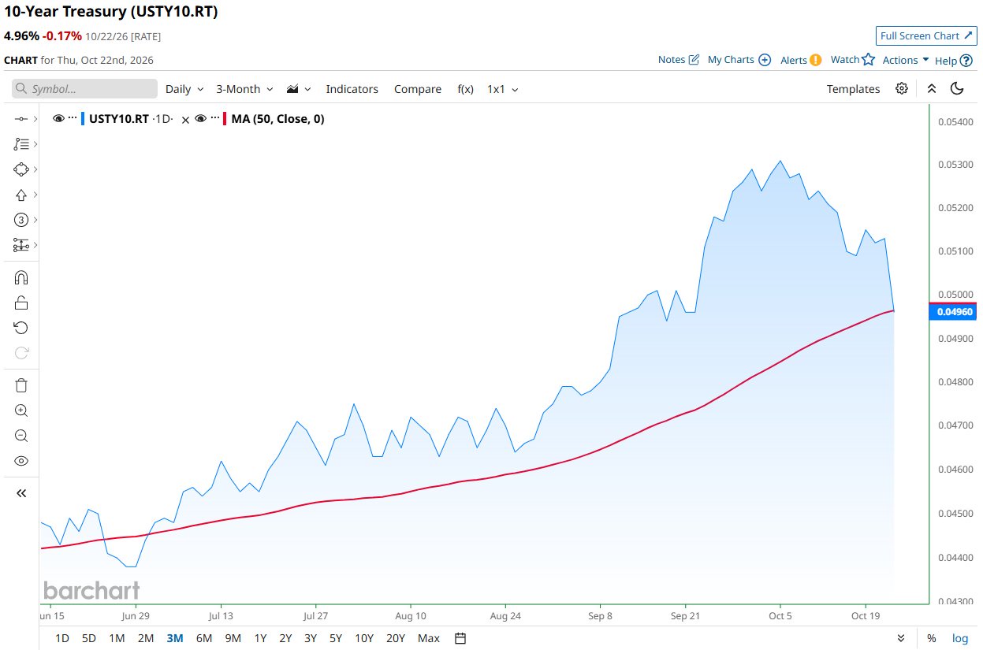Open Full Screen Chart
The image size is (983, 650).
926,35
